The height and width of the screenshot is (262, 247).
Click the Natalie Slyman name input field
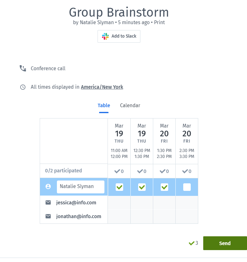pos(81,187)
